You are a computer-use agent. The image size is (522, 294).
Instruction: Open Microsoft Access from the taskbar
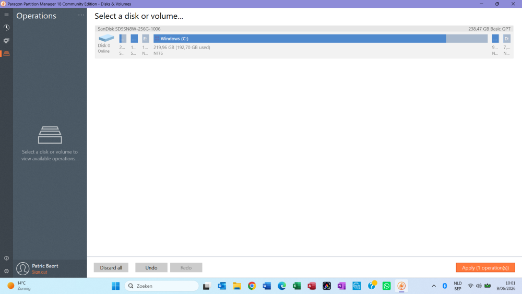(x=312, y=286)
